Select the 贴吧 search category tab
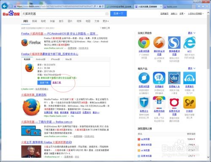Screen dimensions: 211x162 pos(43,21)
